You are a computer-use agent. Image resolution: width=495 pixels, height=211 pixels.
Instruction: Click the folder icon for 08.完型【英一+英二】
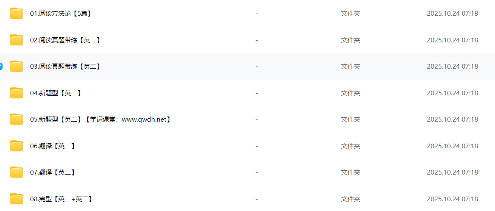[x=17, y=199]
